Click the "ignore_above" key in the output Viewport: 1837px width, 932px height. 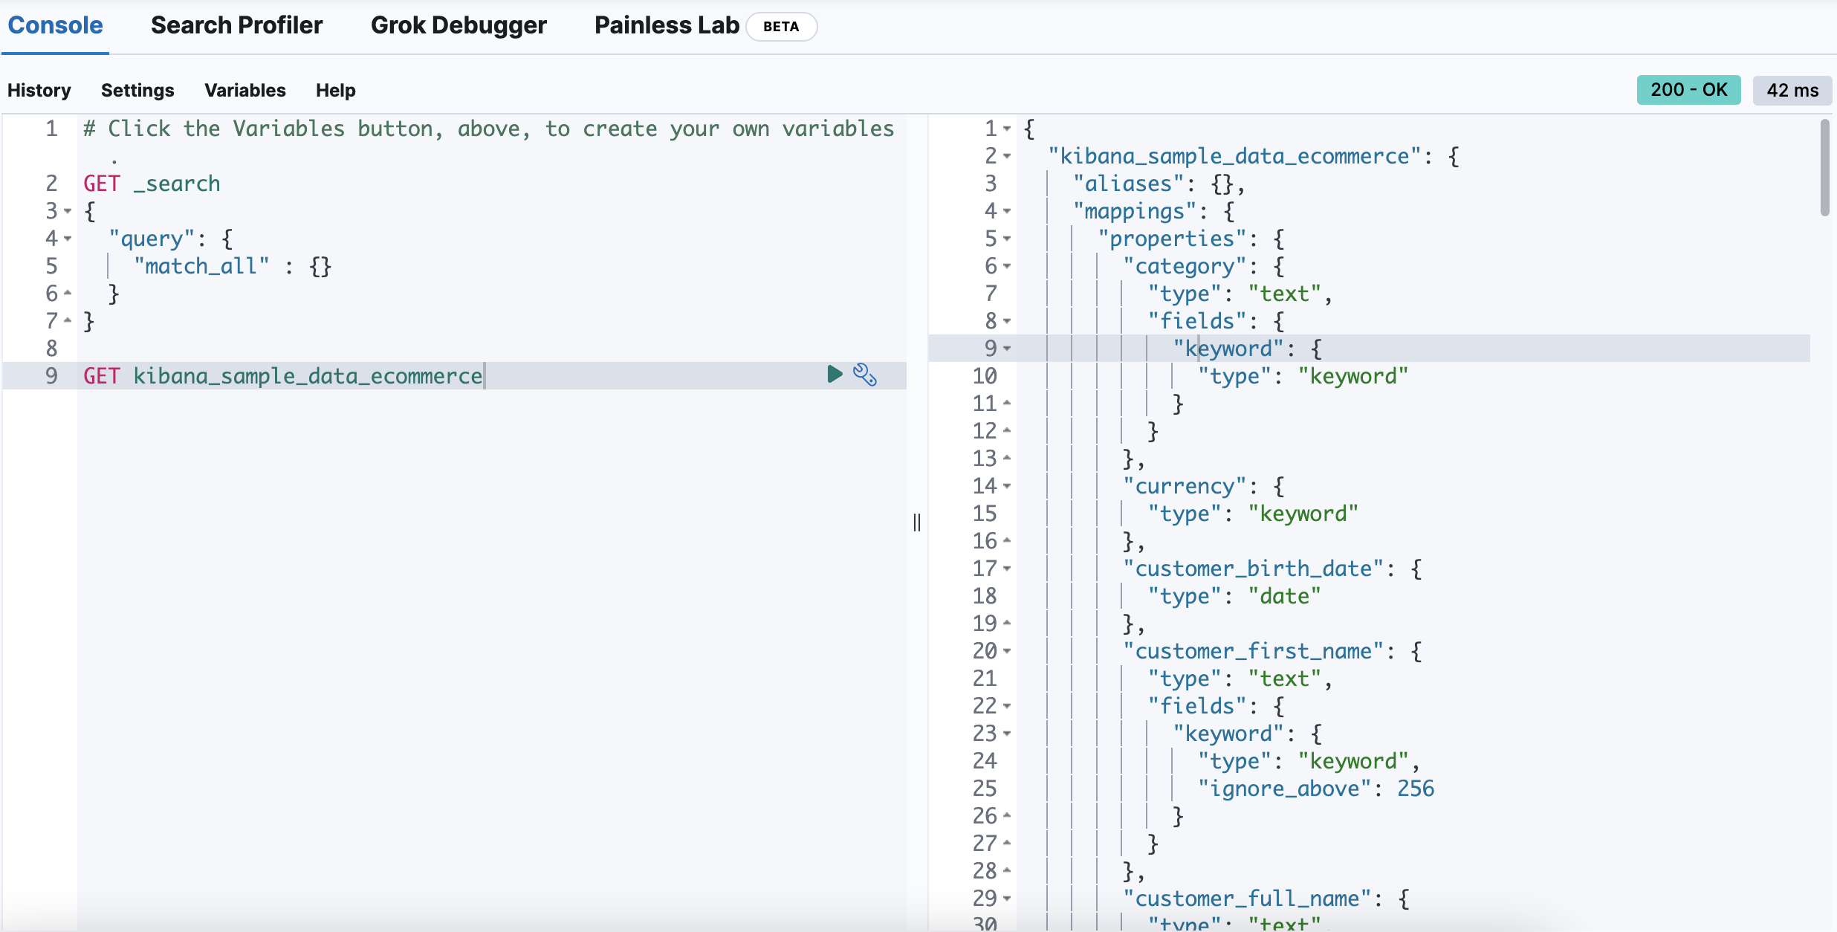click(1284, 789)
